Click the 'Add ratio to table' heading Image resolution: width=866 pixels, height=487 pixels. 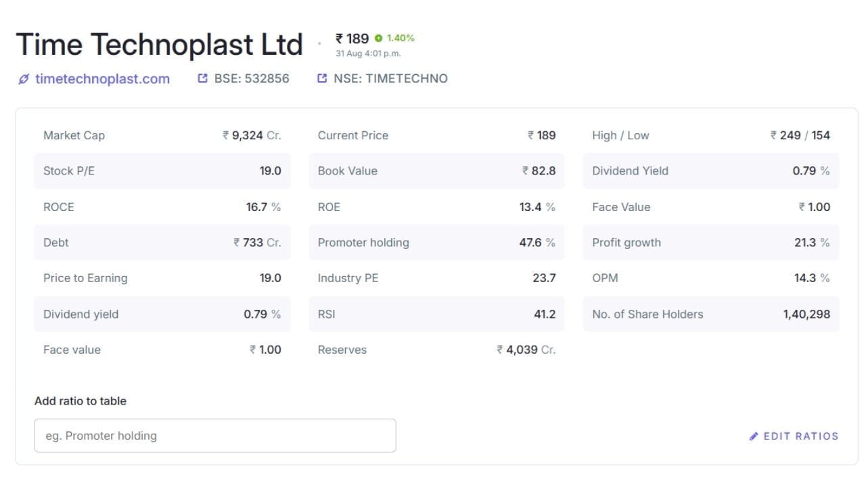pyautogui.click(x=81, y=401)
